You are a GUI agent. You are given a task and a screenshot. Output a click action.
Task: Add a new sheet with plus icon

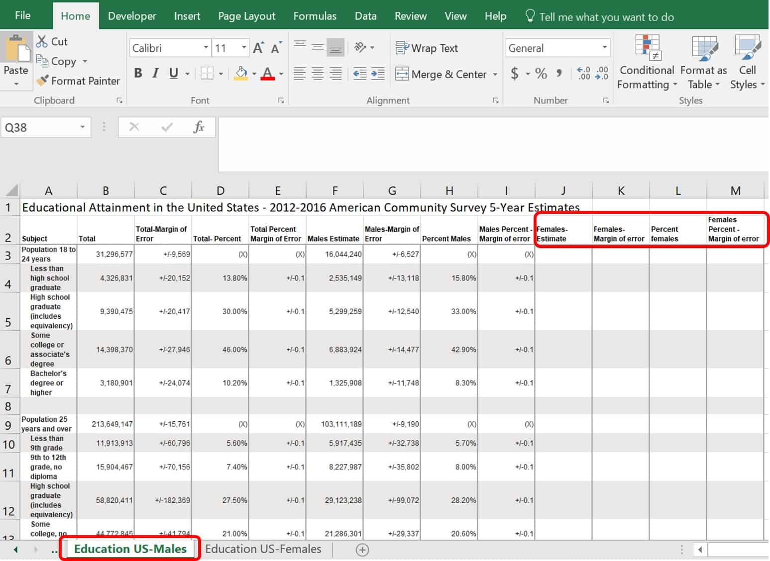click(362, 550)
